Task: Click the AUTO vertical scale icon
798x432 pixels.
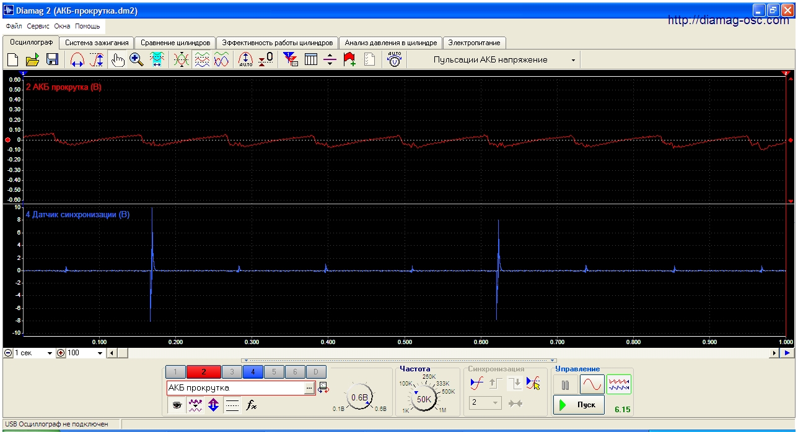Action: pos(246,59)
